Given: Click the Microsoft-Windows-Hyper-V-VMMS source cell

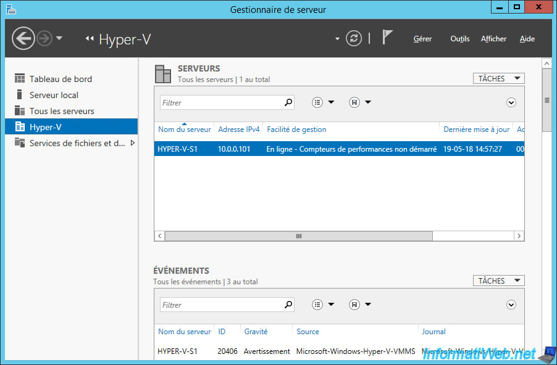Looking at the screenshot, I should coord(356,351).
